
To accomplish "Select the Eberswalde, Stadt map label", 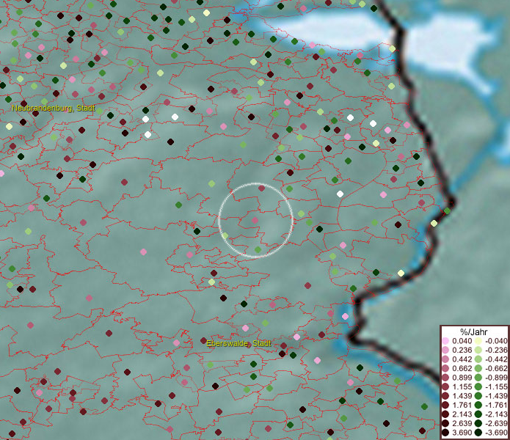I will click(x=238, y=343).
